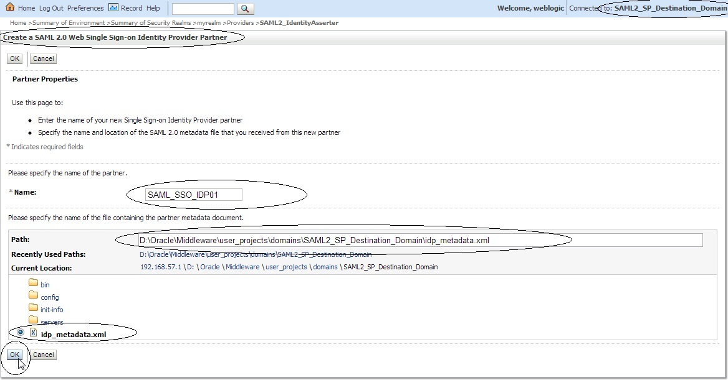Click the Welcome, weblogic text
The image size is (728, 380).
(x=530, y=8)
